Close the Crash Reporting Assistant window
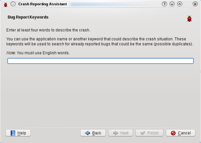Screen dimensions: 201x143 pyautogui.click(x=195, y=4)
